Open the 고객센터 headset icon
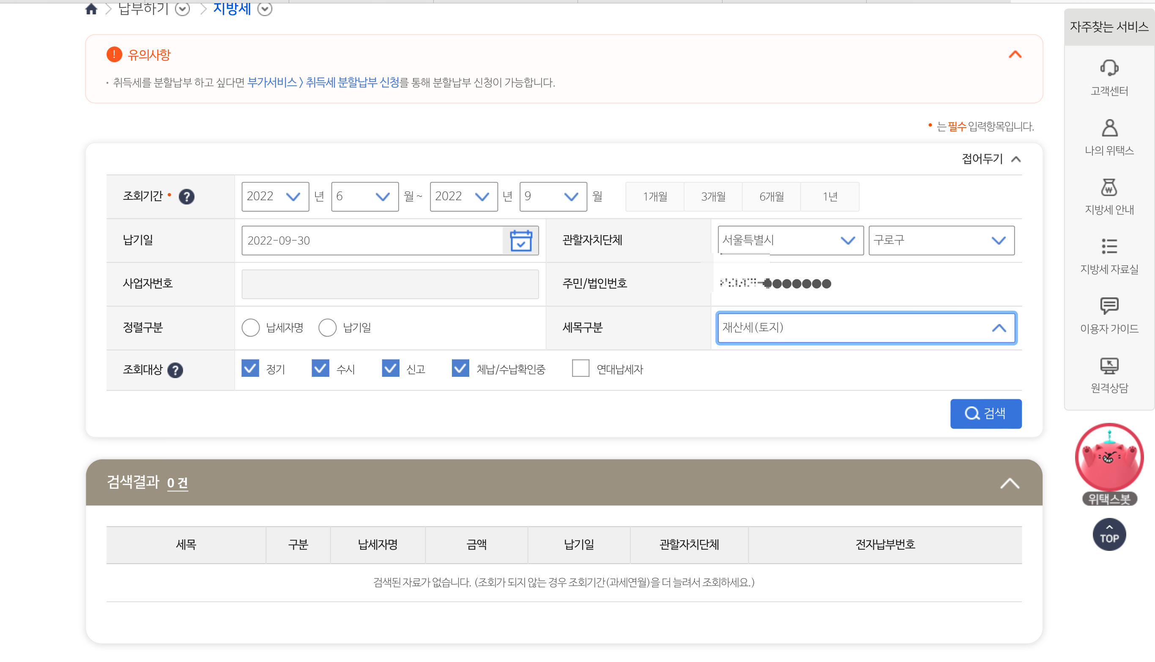Viewport: 1155px width, 662px height. click(1108, 68)
